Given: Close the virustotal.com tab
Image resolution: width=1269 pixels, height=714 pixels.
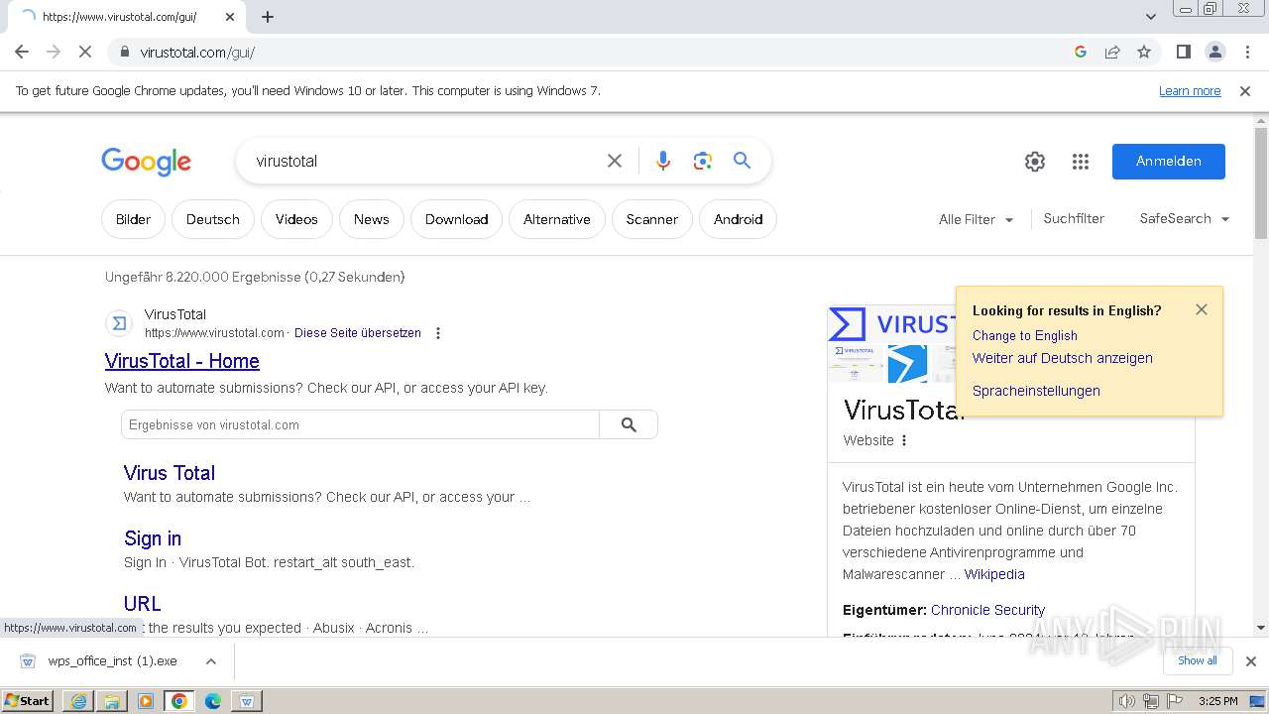Looking at the screenshot, I should 230,17.
